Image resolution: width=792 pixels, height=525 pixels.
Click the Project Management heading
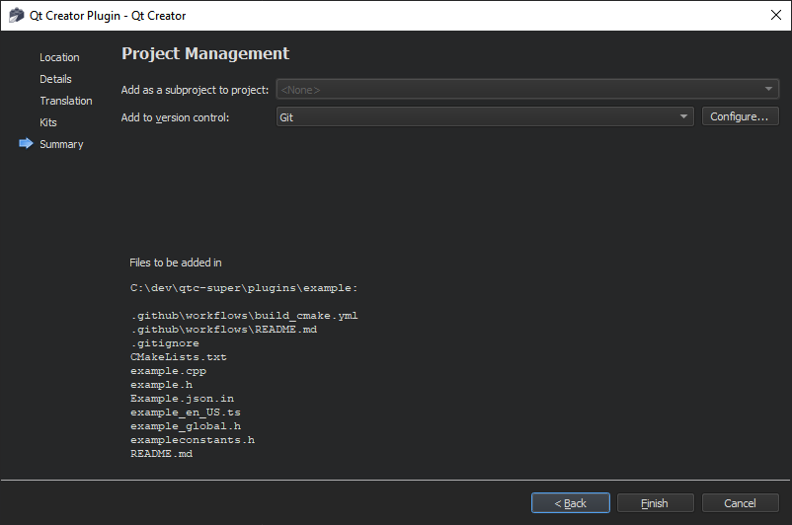tap(205, 53)
